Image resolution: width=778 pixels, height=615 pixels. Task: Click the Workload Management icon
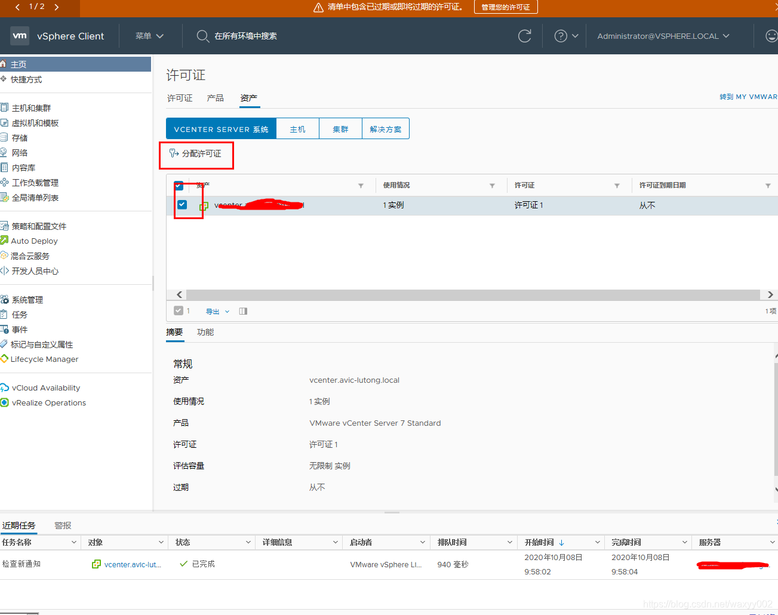coord(4,182)
